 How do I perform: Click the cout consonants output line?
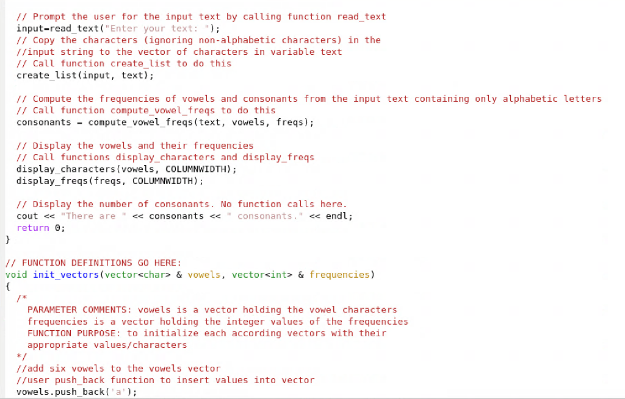click(184, 216)
